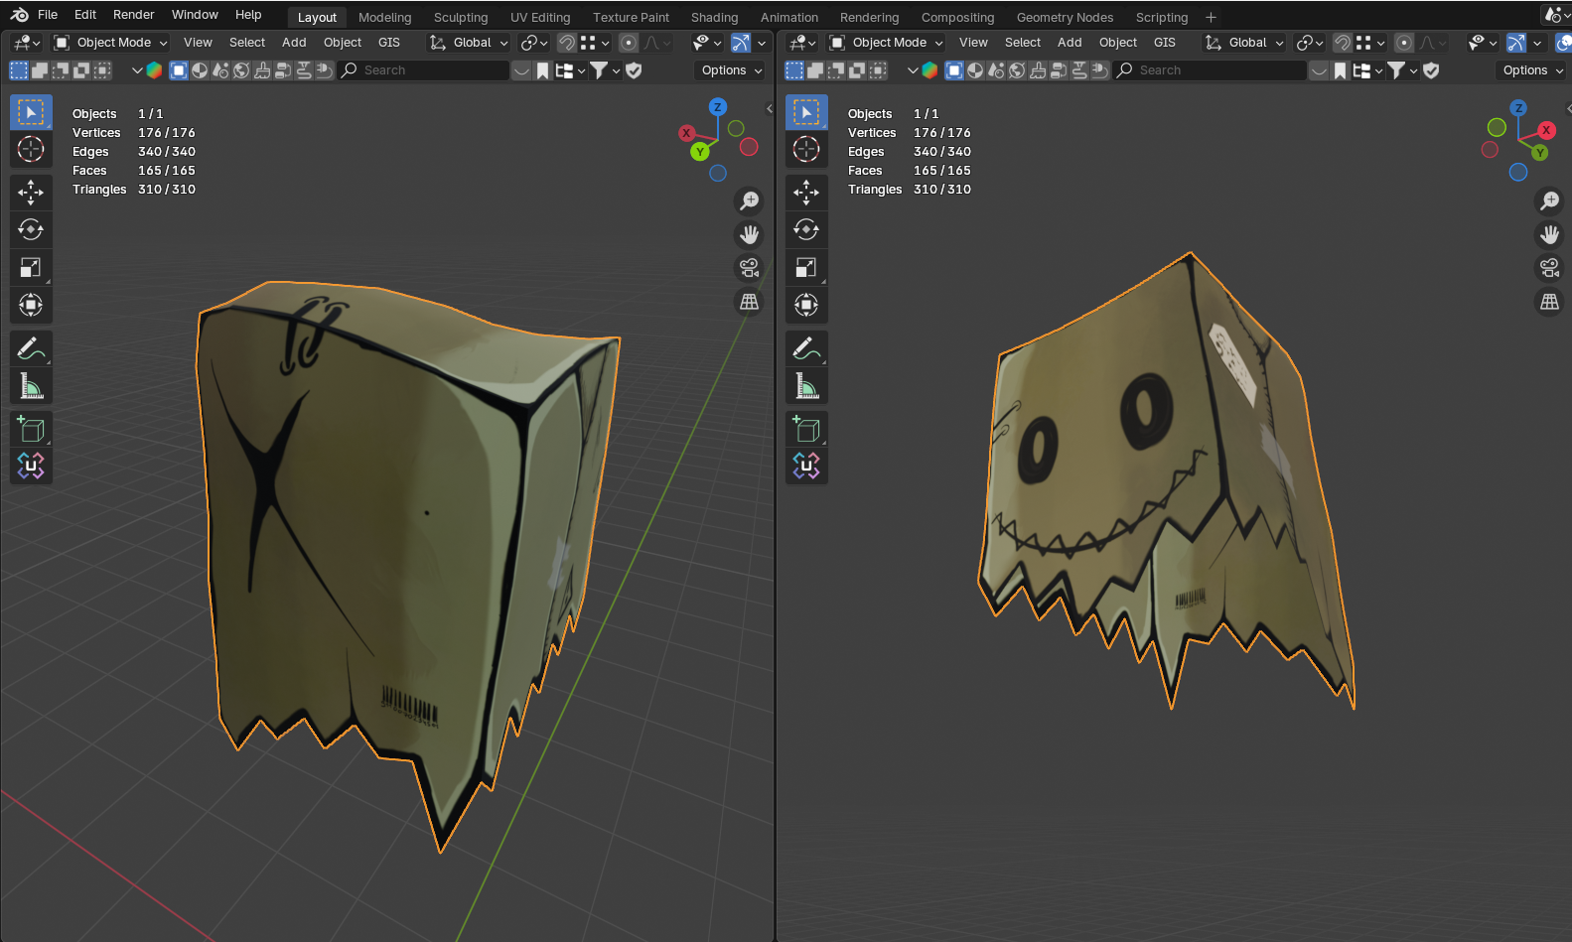The width and height of the screenshot is (1572, 942).
Task: Switch perspective/orthographic grid icon in right viewport
Action: pyautogui.click(x=1549, y=302)
